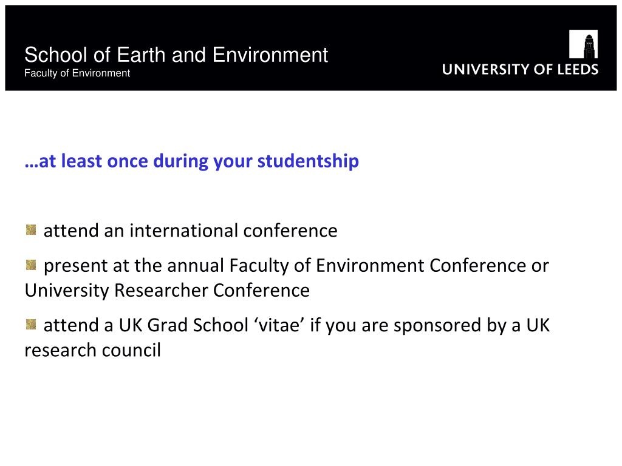The image size is (622, 466).
Task: Click the 'Faculty of Environment' subtitle
Action: 77,73
